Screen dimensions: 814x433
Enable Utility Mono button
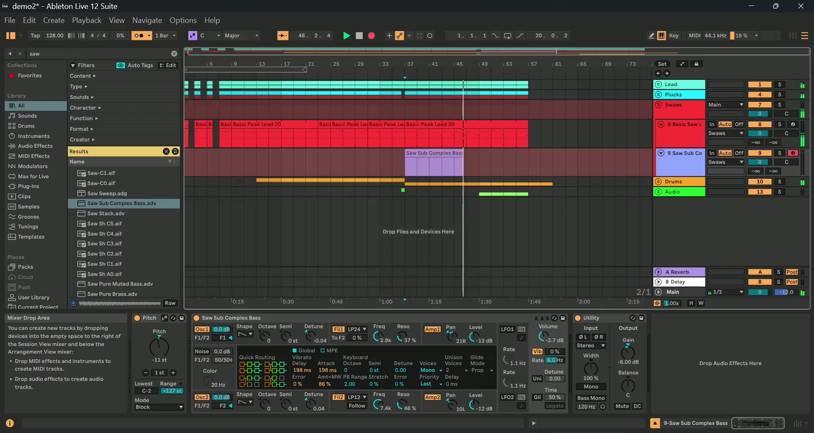[x=591, y=387]
